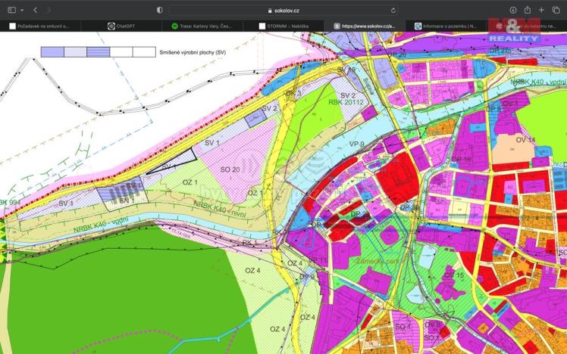
Task: Click the Zámecký park label on map
Action: click(376, 262)
